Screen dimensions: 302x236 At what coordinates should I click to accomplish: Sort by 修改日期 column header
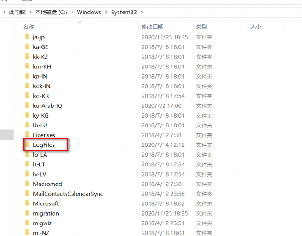pyautogui.click(x=152, y=26)
